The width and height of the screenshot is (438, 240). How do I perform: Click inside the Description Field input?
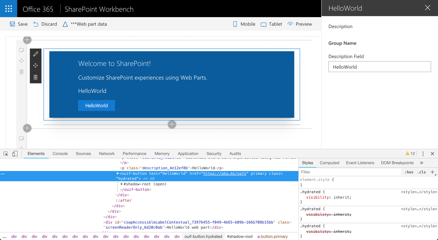[379, 67]
